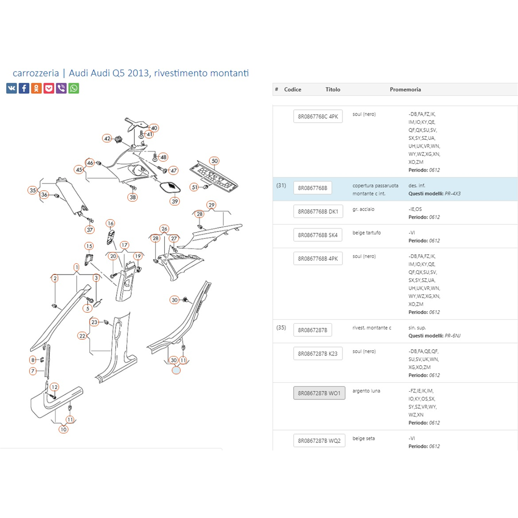Click diagram callout number 12

[54, 387]
